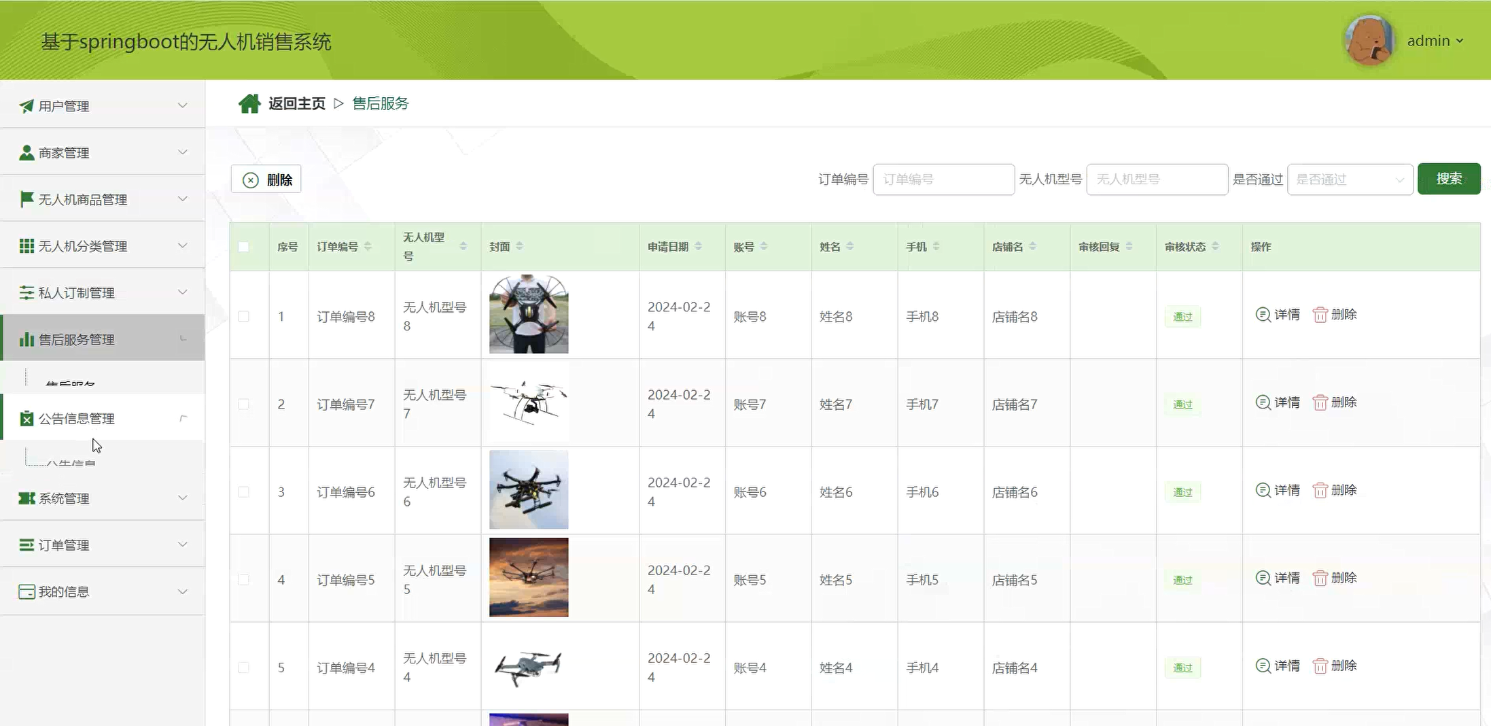The height and width of the screenshot is (726, 1491).
Task: Click cover thumbnail of 订单编号8
Action: click(x=529, y=314)
